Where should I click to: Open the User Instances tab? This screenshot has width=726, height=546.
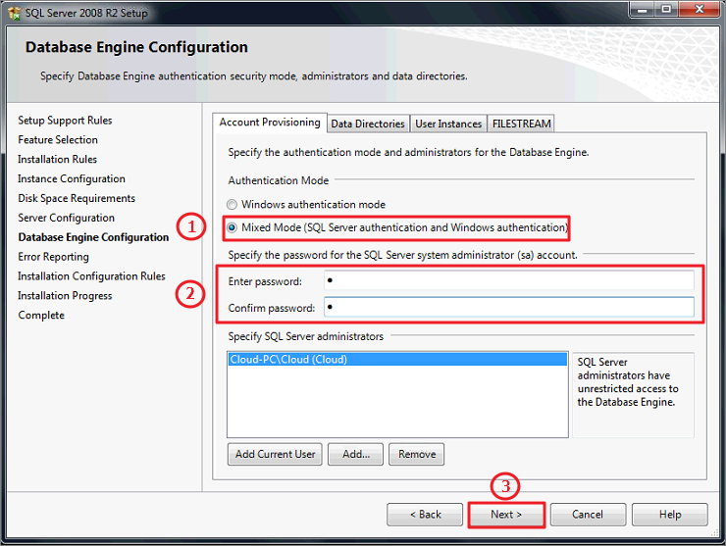pos(448,124)
